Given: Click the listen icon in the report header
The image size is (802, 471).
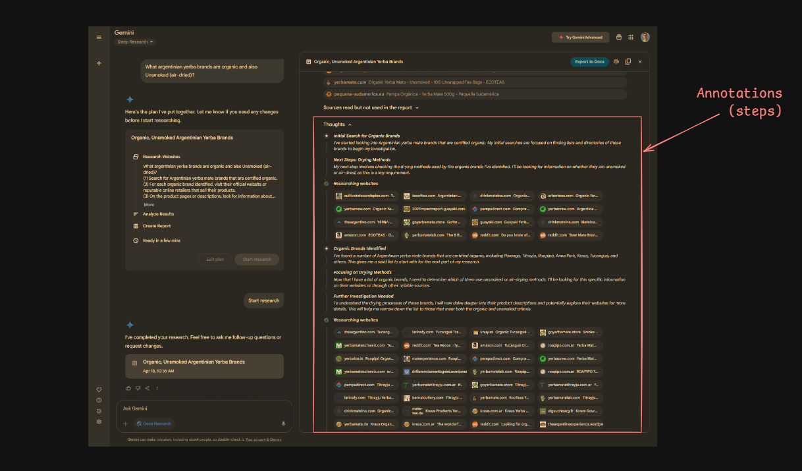Looking at the screenshot, I should (616, 61).
